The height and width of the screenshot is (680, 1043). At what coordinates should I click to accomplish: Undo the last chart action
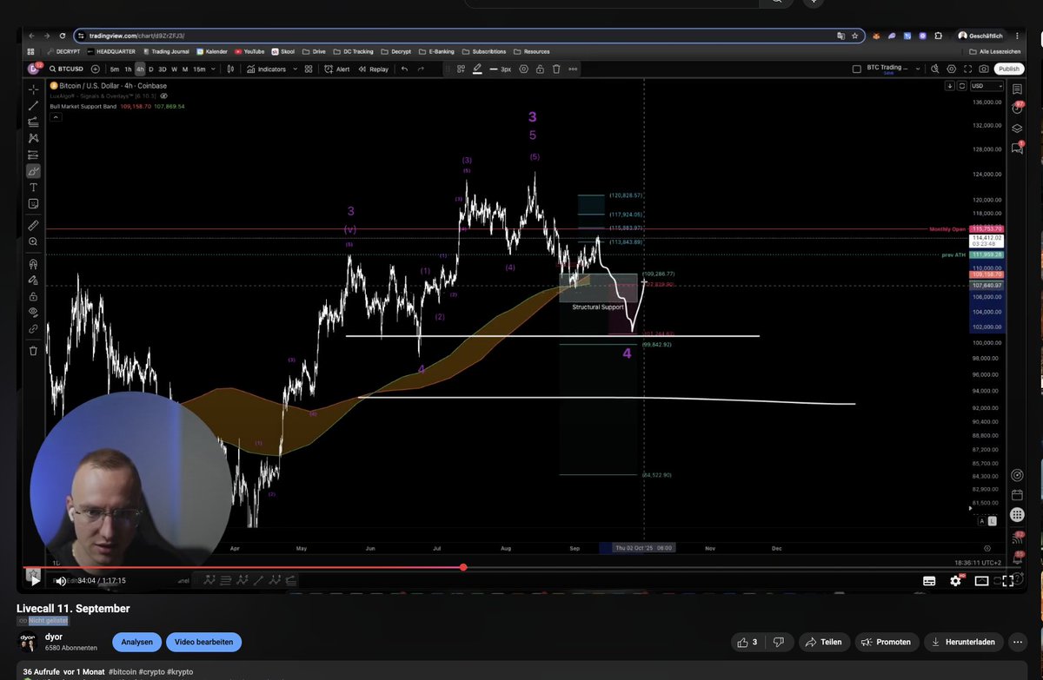[404, 69]
